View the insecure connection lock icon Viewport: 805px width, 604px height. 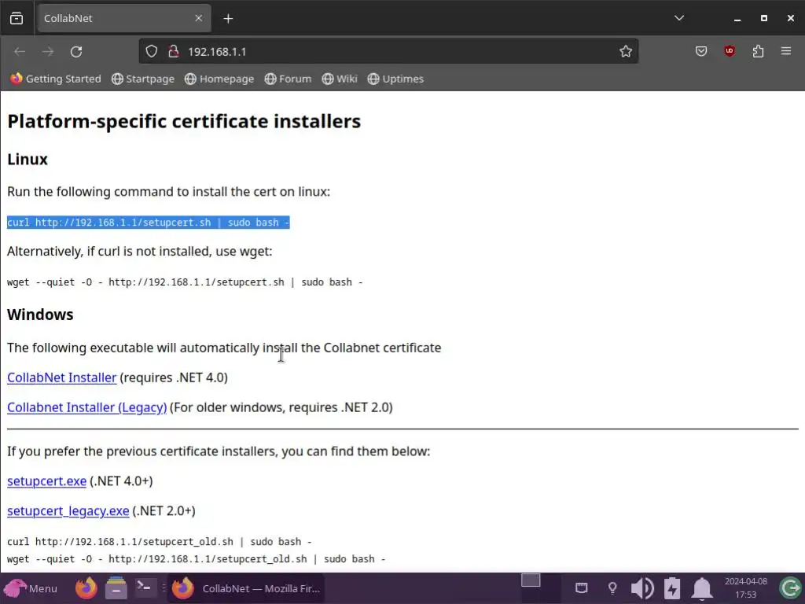point(174,51)
